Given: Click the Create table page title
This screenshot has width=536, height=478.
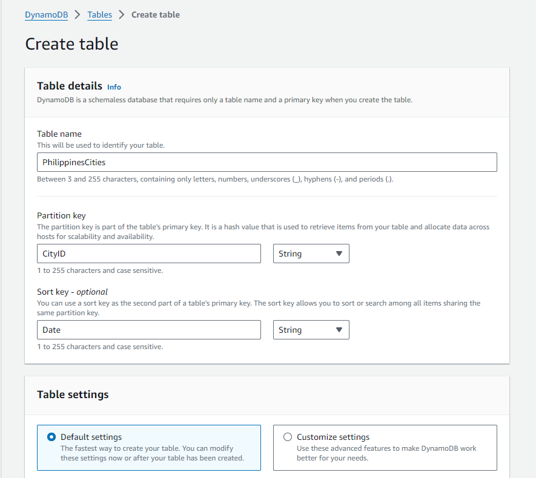Looking at the screenshot, I should pos(71,44).
